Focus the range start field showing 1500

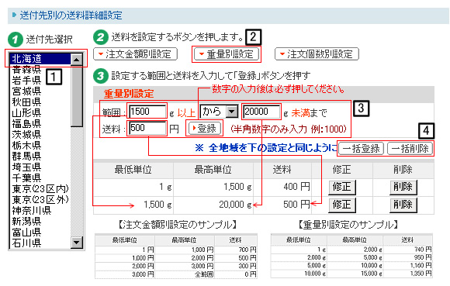pyautogui.click(x=147, y=112)
